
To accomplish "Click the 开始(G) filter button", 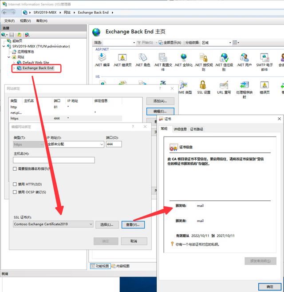I will 145,43.
